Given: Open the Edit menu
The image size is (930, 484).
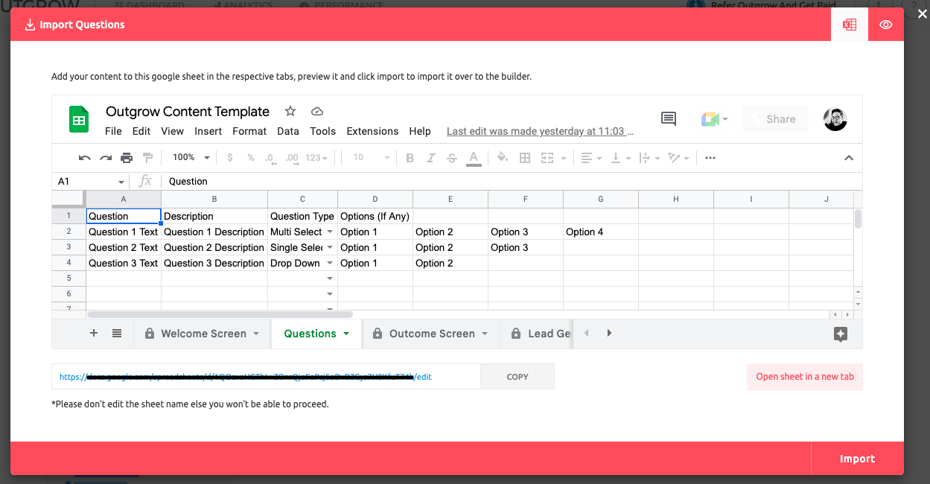Looking at the screenshot, I should click(x=141, y=131).
